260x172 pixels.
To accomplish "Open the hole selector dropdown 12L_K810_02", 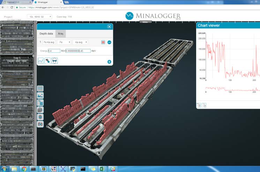I will tap(39, 17).
